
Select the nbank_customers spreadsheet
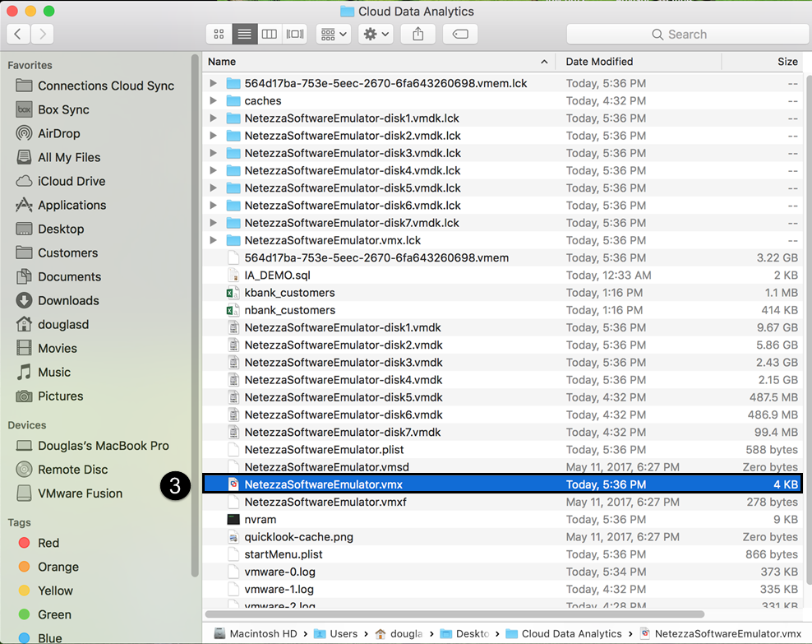tap(502, 310)
